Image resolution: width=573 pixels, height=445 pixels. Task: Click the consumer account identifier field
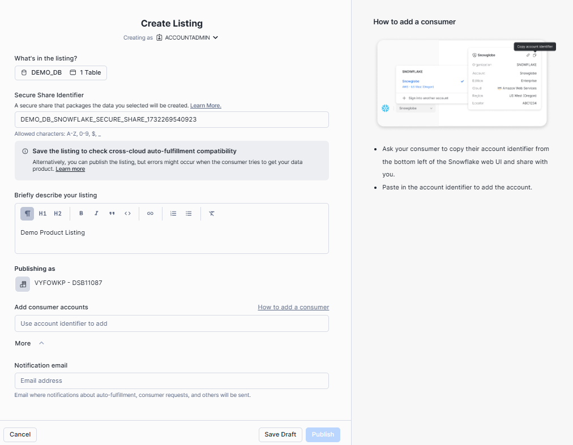pyautogui.click(x=172, y=323)
